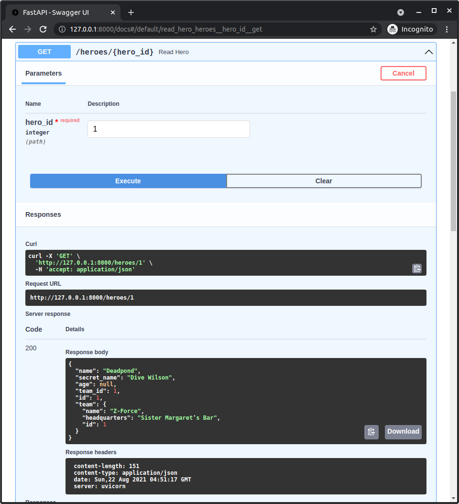The height and width of the screenshot is (504, 459).
Task: Bookmark the page with the star icon
Action: tap(373, 29)
